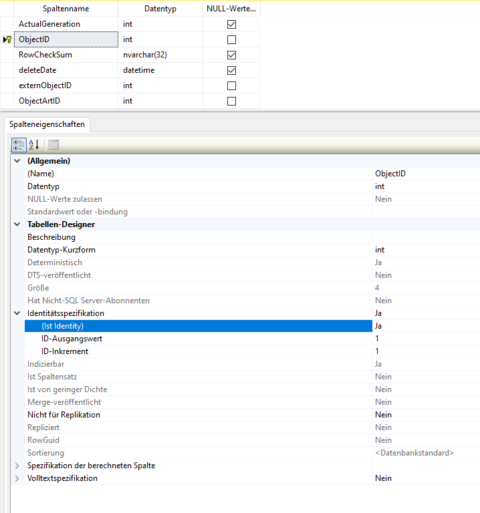Edit the ID-Ausgangswert value

(x=427, y=339)
